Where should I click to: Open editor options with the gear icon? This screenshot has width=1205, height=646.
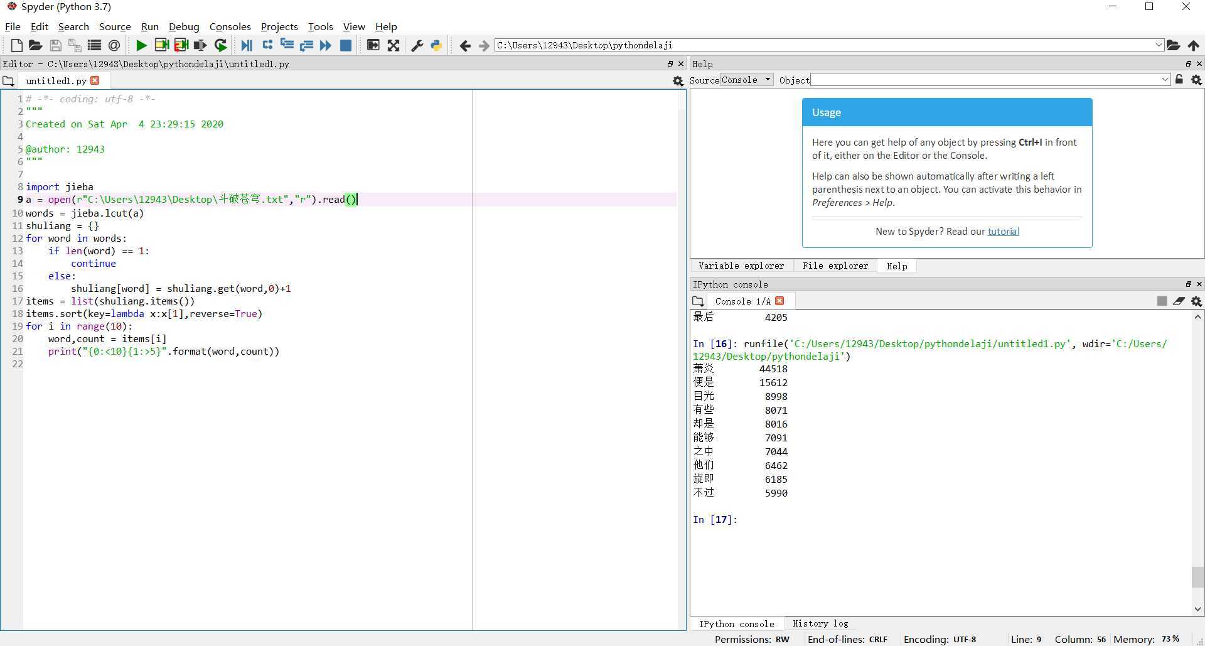pyautogui.click(x=678, y=81)
